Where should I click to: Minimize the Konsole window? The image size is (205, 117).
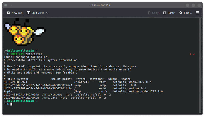[x=187, y=5]
